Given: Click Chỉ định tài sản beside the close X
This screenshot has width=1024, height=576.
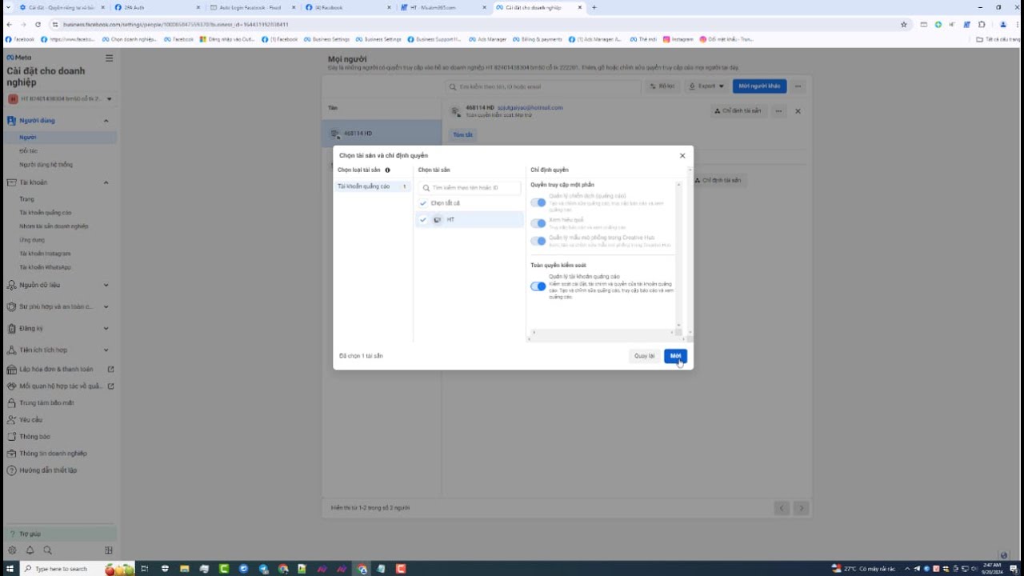Looking at the screenshot, I should tap(738, 111).
